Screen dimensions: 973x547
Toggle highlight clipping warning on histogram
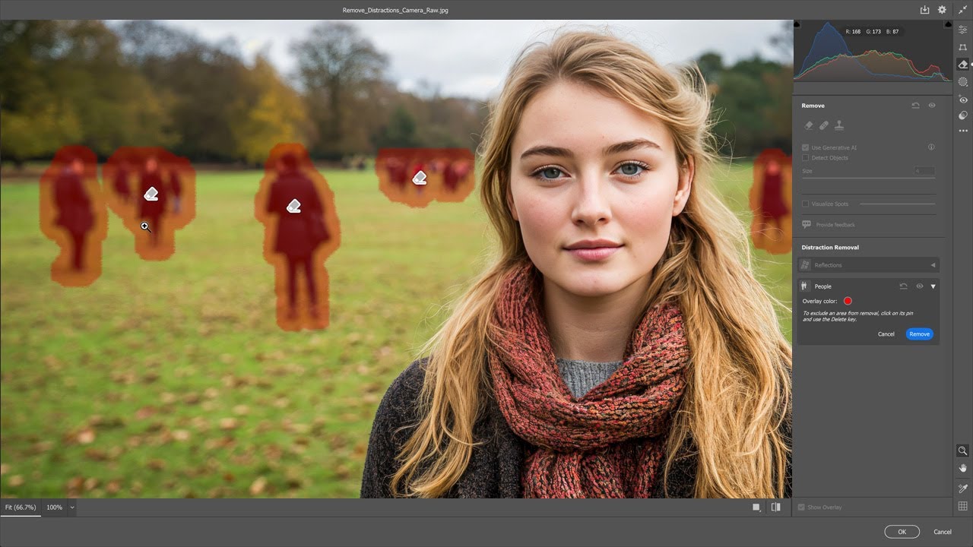tap(947, 24)
